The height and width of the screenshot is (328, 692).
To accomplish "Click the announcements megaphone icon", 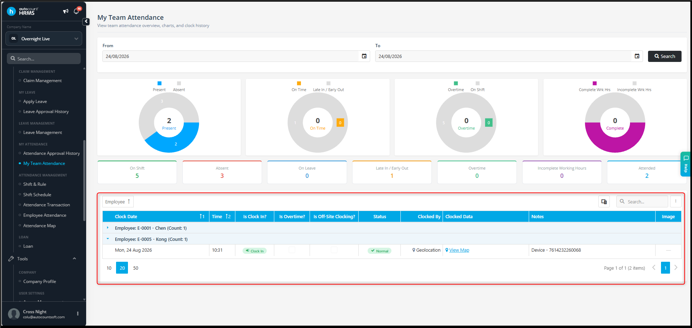I will 66,11.
